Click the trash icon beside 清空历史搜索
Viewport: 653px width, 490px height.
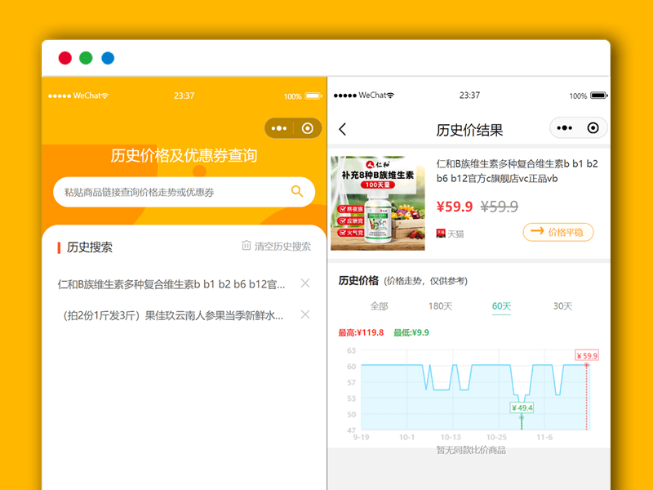pyautogui.click(x=246, y=247)
